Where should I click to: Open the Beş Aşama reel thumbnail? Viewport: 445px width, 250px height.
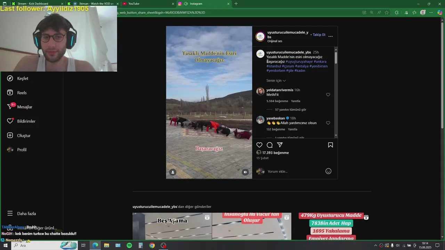(x=172, y=226)
